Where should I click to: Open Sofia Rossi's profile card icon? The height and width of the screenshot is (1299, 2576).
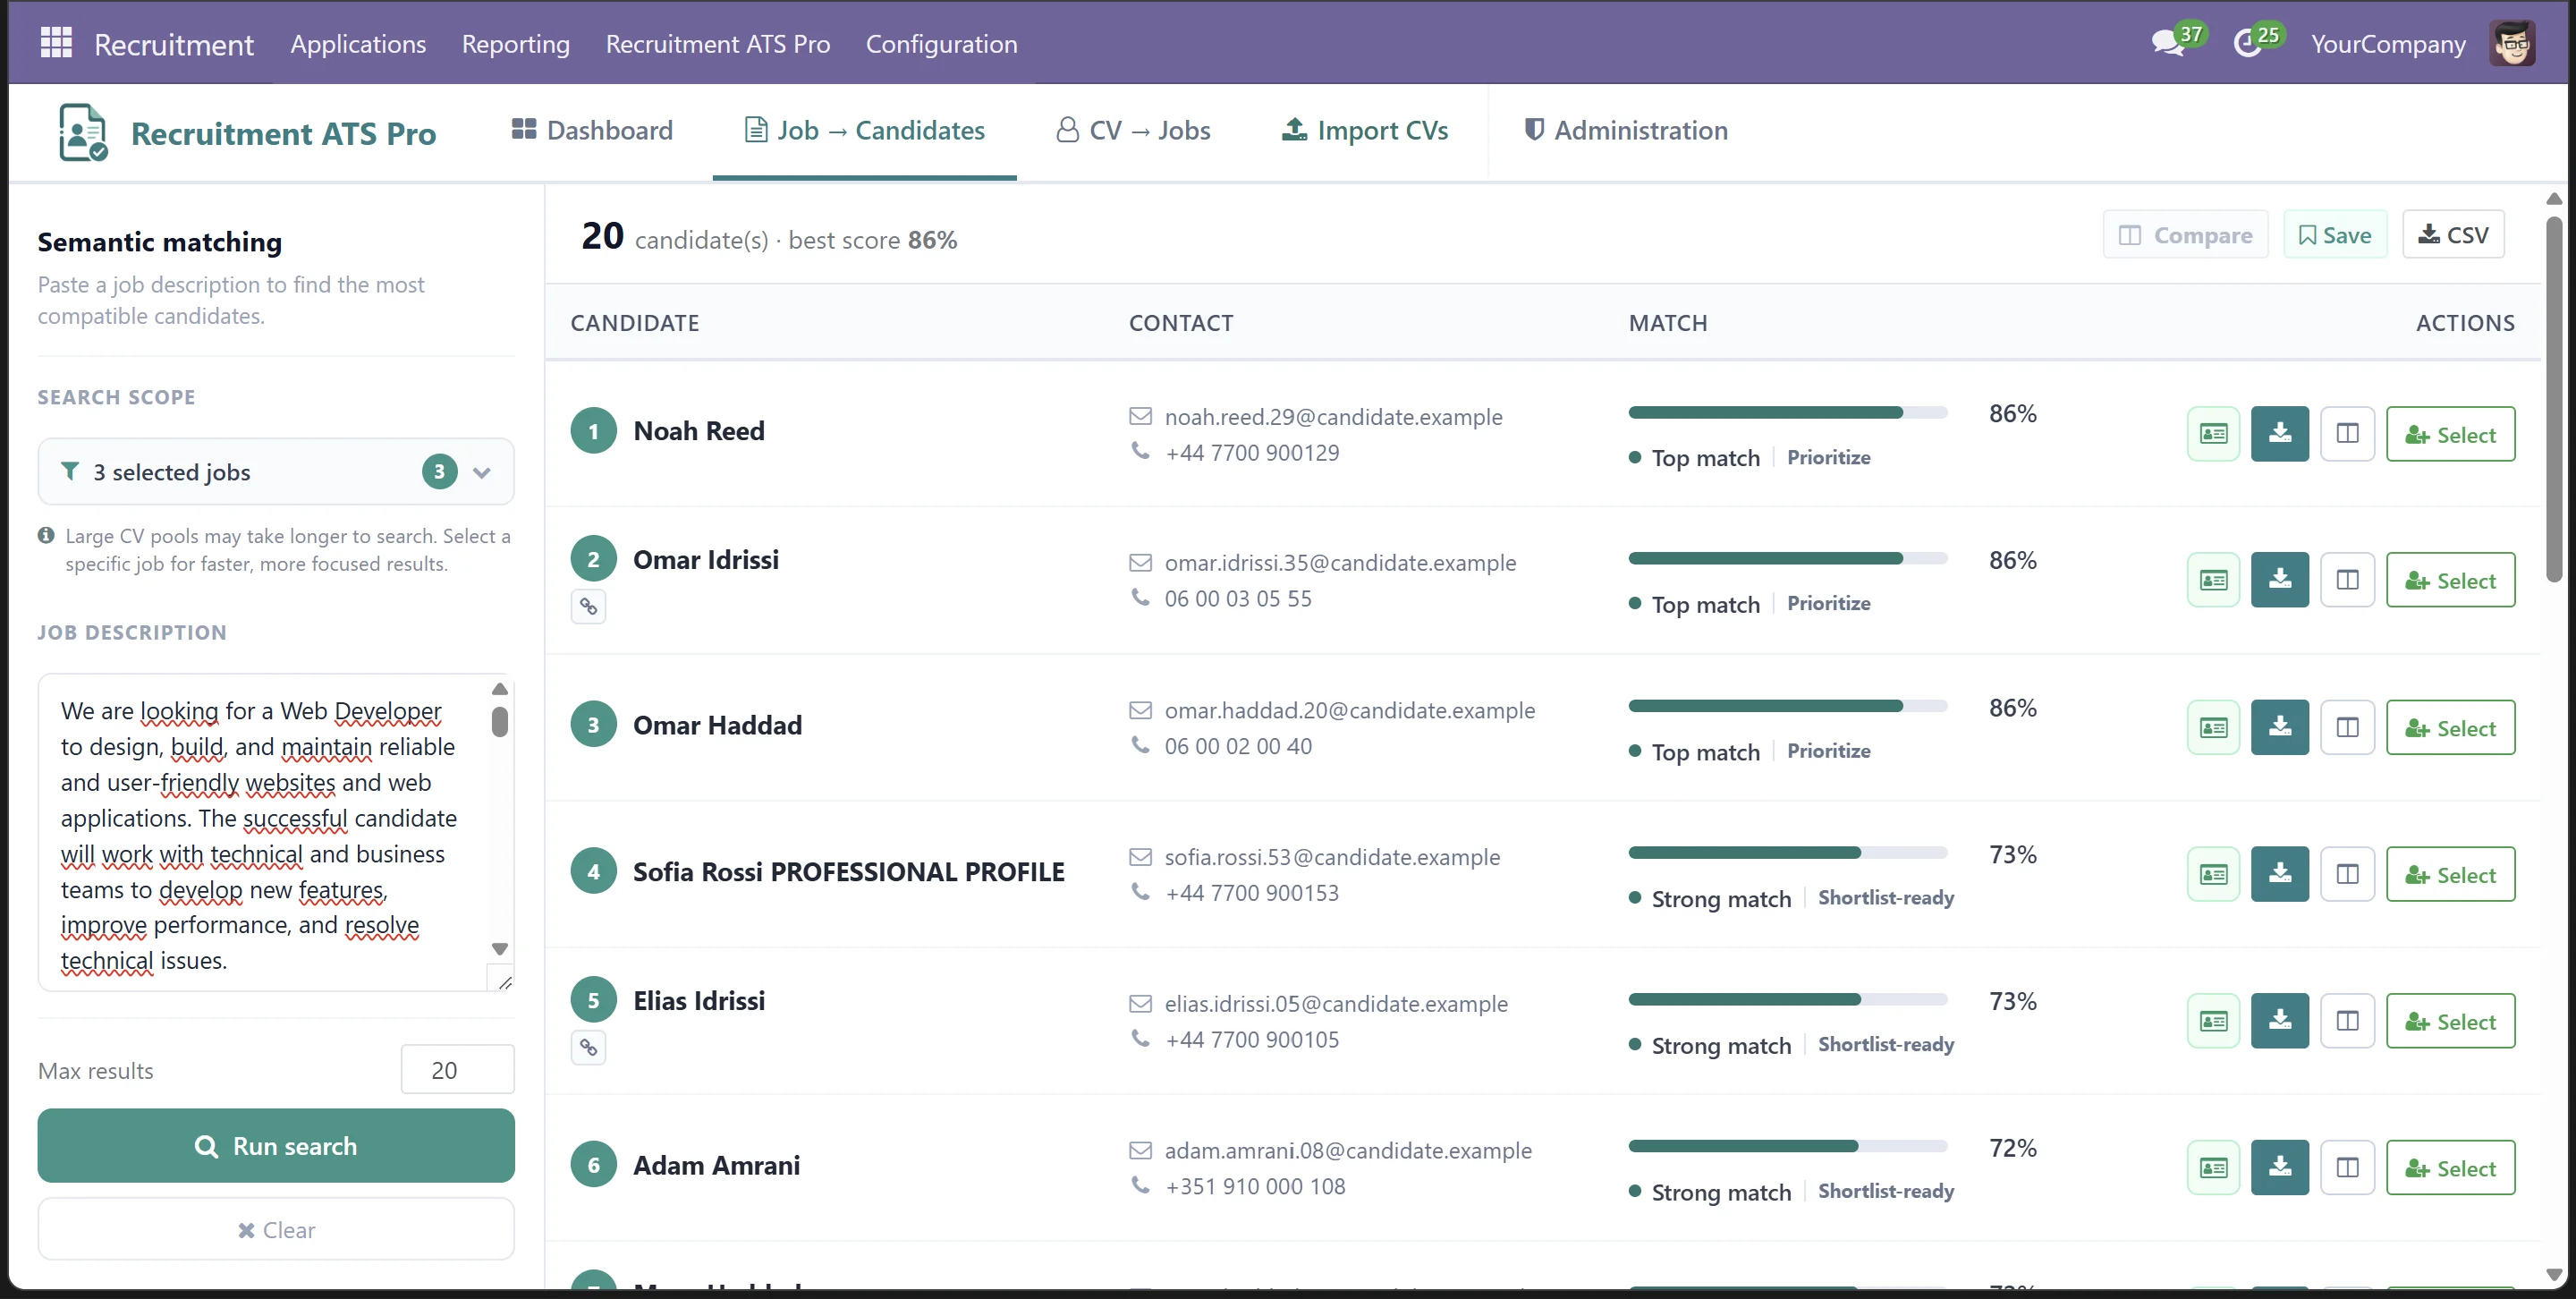click(x=2213, y=874)
